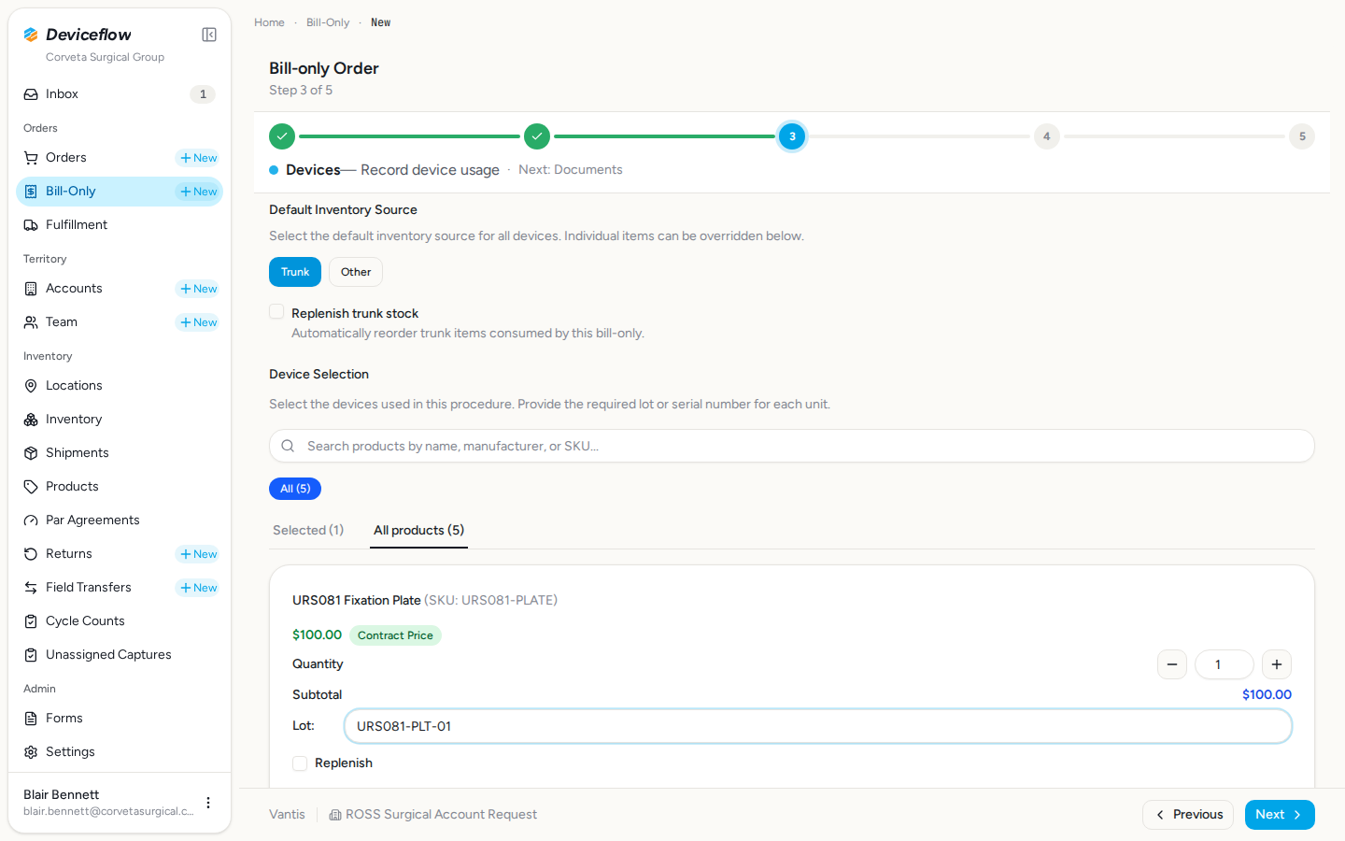Open Cycle Counts clipboard icon
The image size is (1345, 841).
[x=31, y=621]
